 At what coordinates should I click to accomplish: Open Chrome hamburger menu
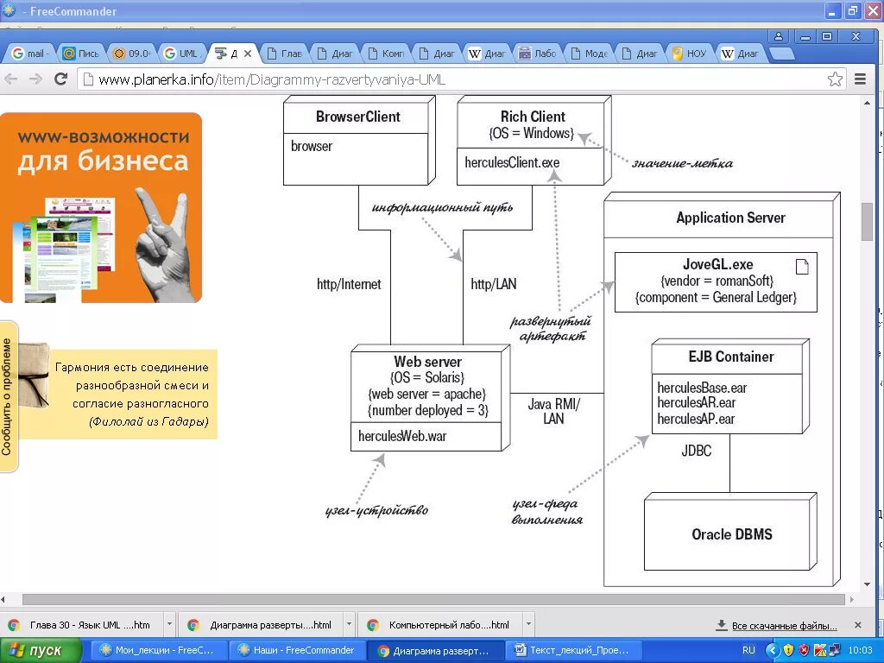tap(861, 79)
